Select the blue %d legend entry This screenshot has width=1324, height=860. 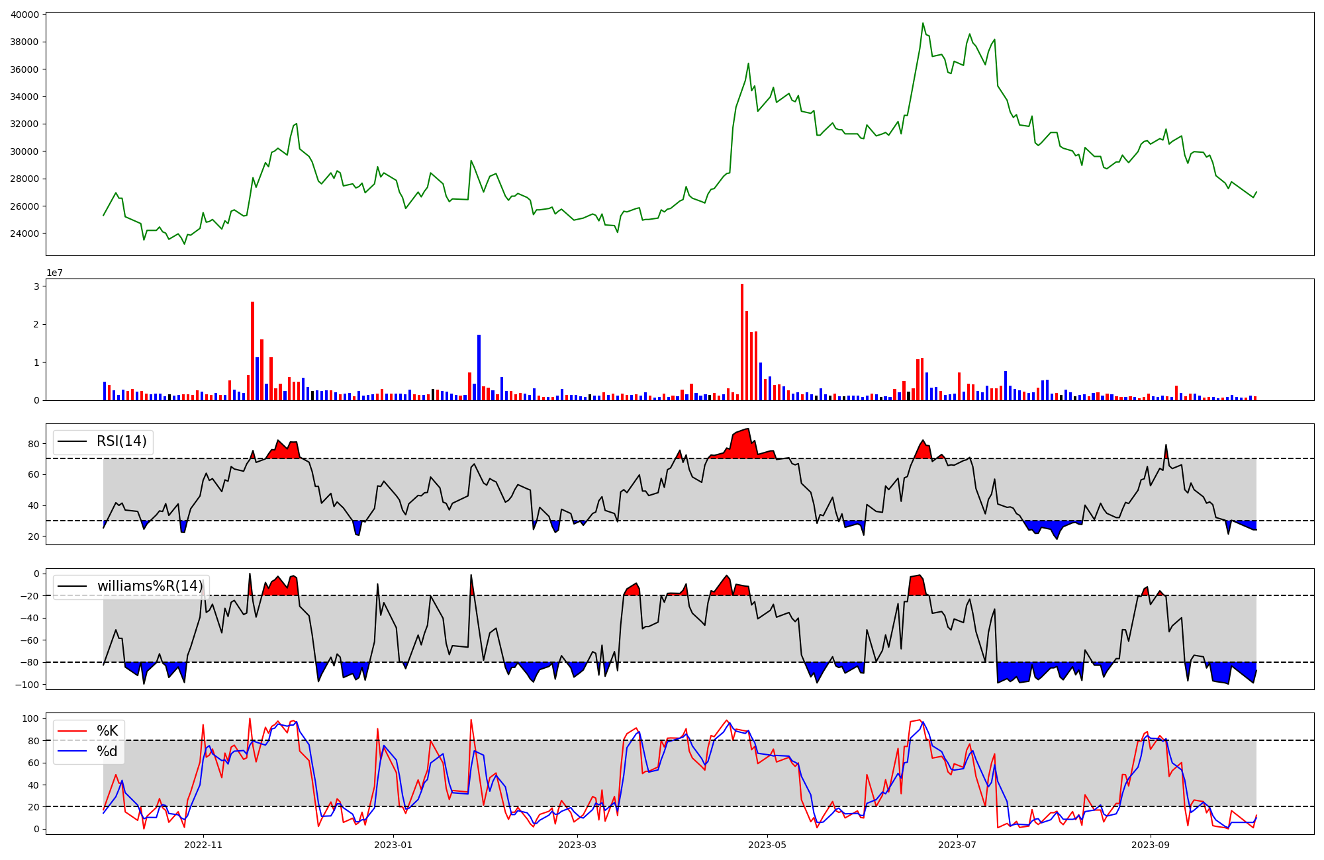pyautogui.click(x=107, y=752)
